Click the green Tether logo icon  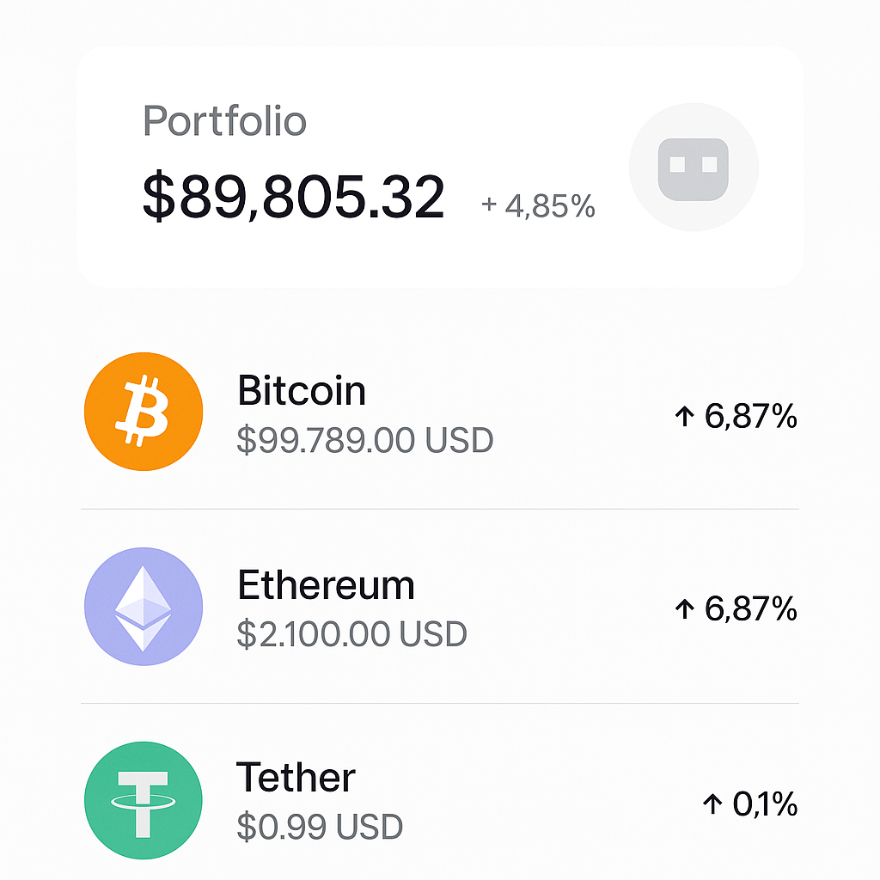[x=144, y=800]
